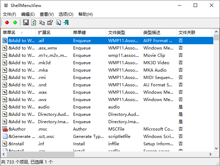220x166 pixels.
Task: Sort by the 文件类型 column header
Action: coord(123,33)
